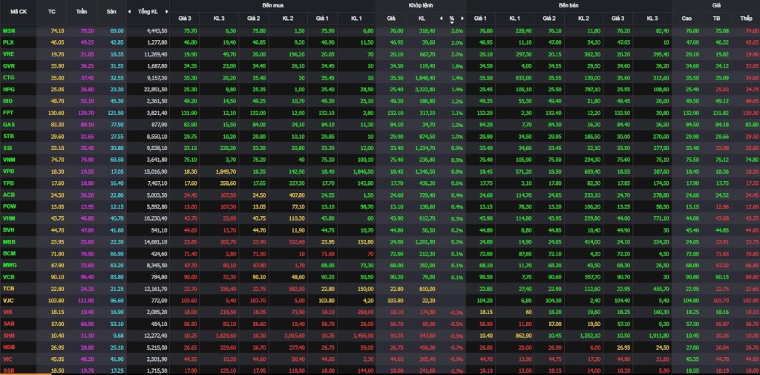Sort by the % change column header

[452, 19]
